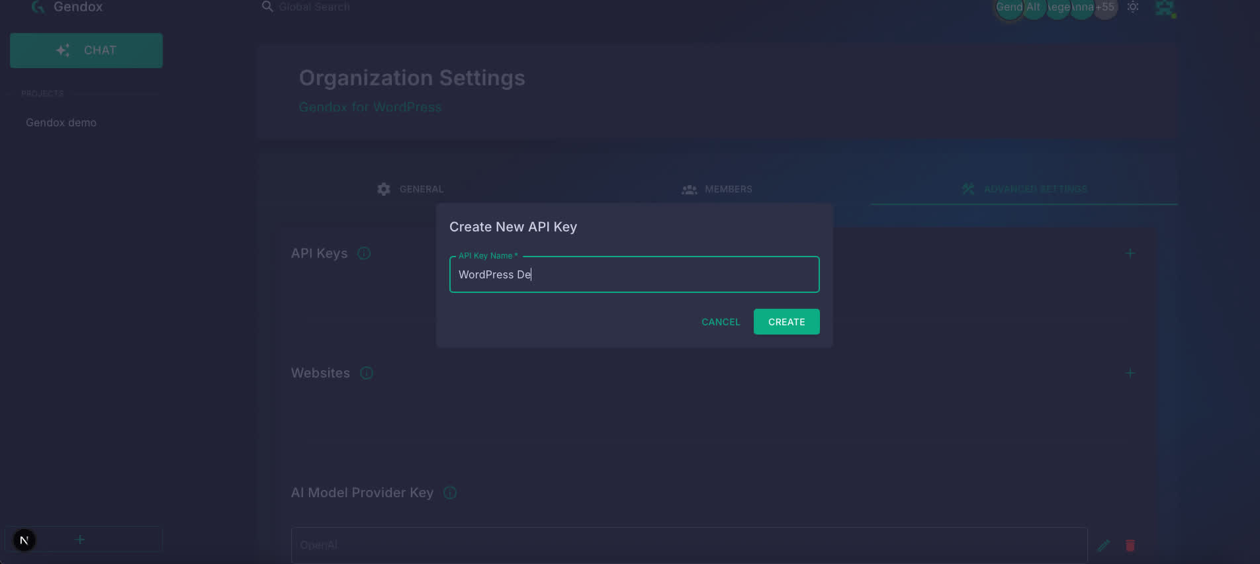The height and width of the screenshot is (564, 1260).
Task: Open the 'Gend' member avatar
Action: point(1009,7)
